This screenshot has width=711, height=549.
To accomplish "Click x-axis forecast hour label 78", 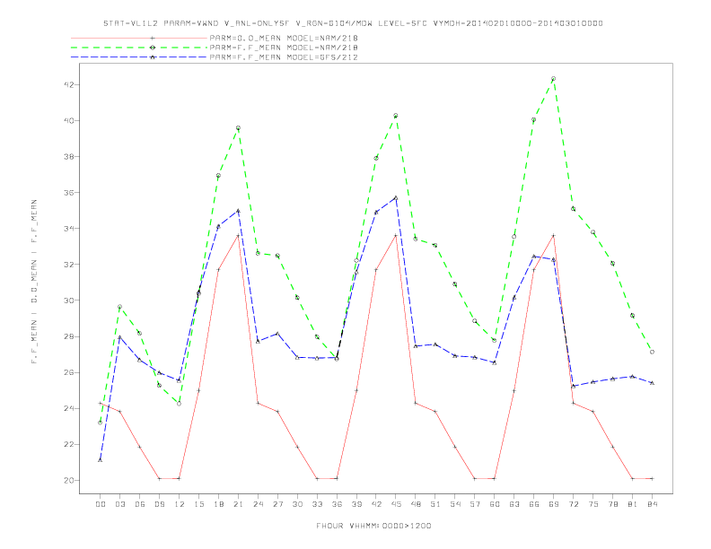I will tap(612, 504).
